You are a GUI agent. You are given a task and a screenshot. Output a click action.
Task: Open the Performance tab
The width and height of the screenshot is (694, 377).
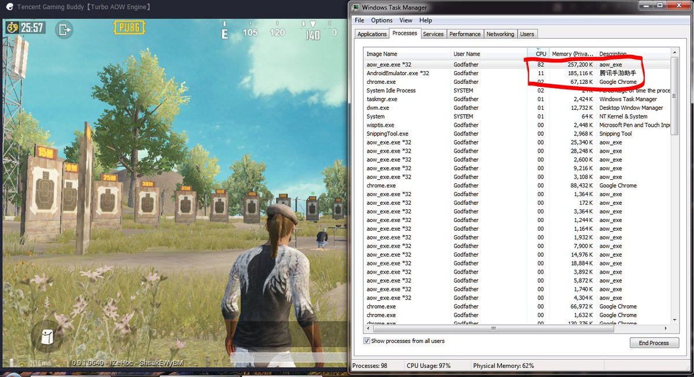click(465, 34)
